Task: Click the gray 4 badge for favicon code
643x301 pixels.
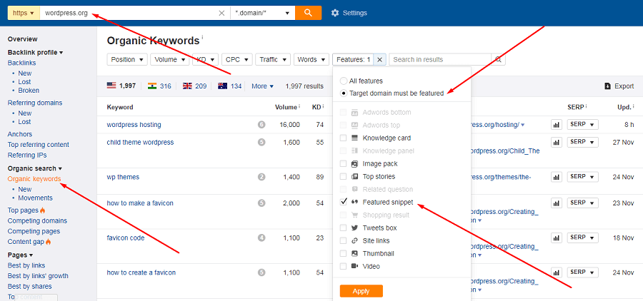Action: (x=261, y=238)
